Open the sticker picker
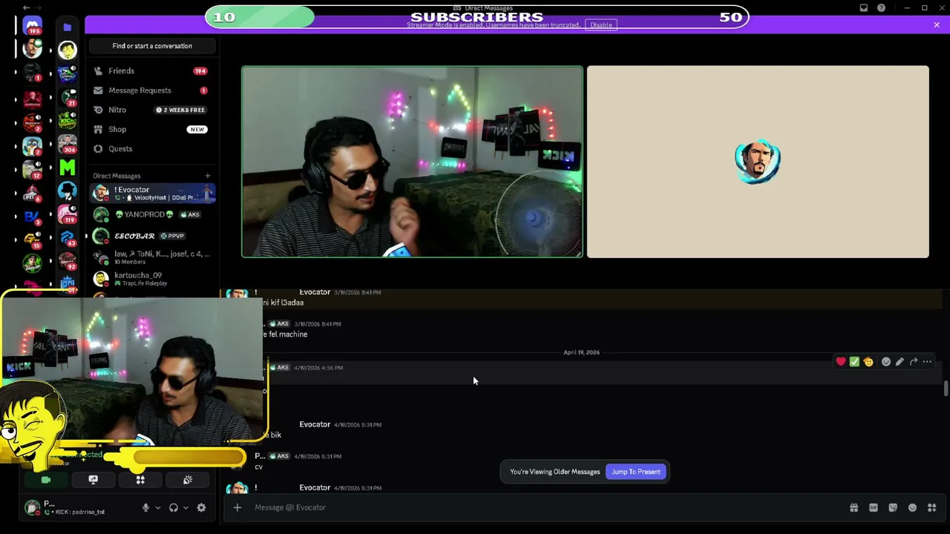 pos(893,507)
